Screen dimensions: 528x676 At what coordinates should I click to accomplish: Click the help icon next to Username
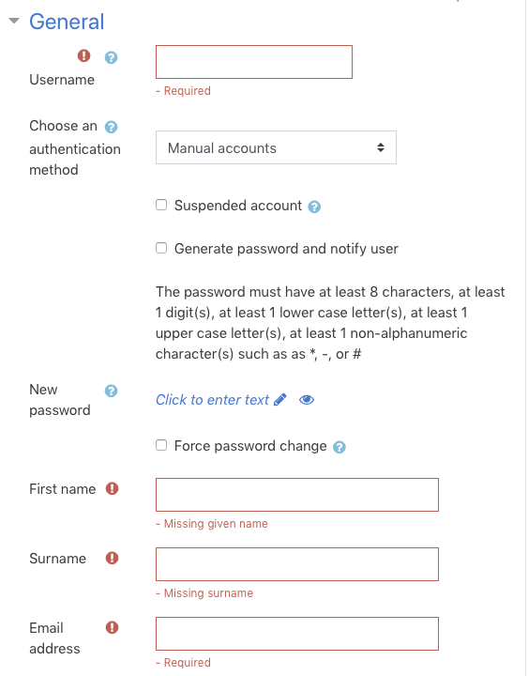coord(111,57)
